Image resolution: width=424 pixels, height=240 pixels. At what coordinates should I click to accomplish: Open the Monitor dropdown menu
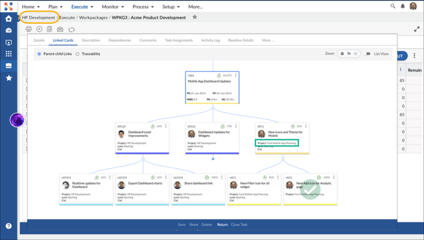pos(113,7)
